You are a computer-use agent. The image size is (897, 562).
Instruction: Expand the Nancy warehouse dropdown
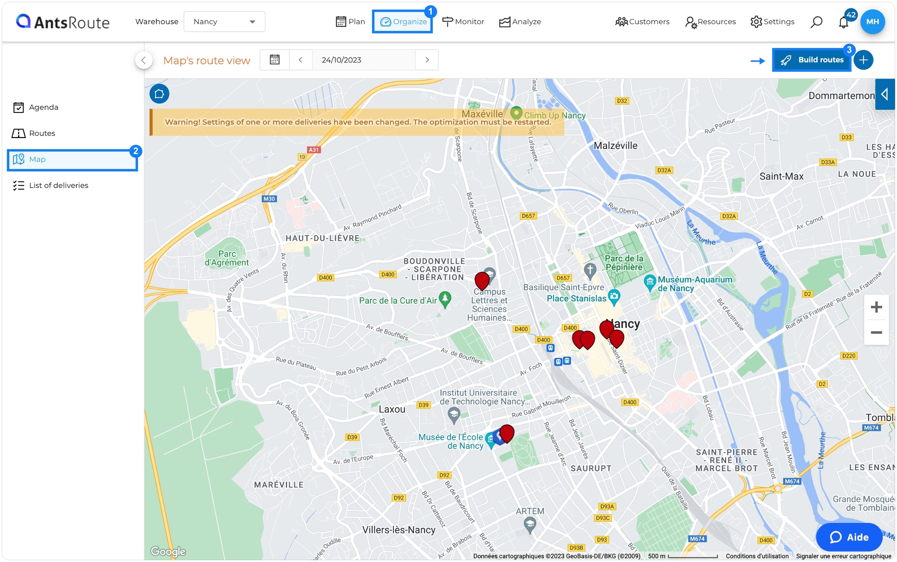click(x=224, y=22)
